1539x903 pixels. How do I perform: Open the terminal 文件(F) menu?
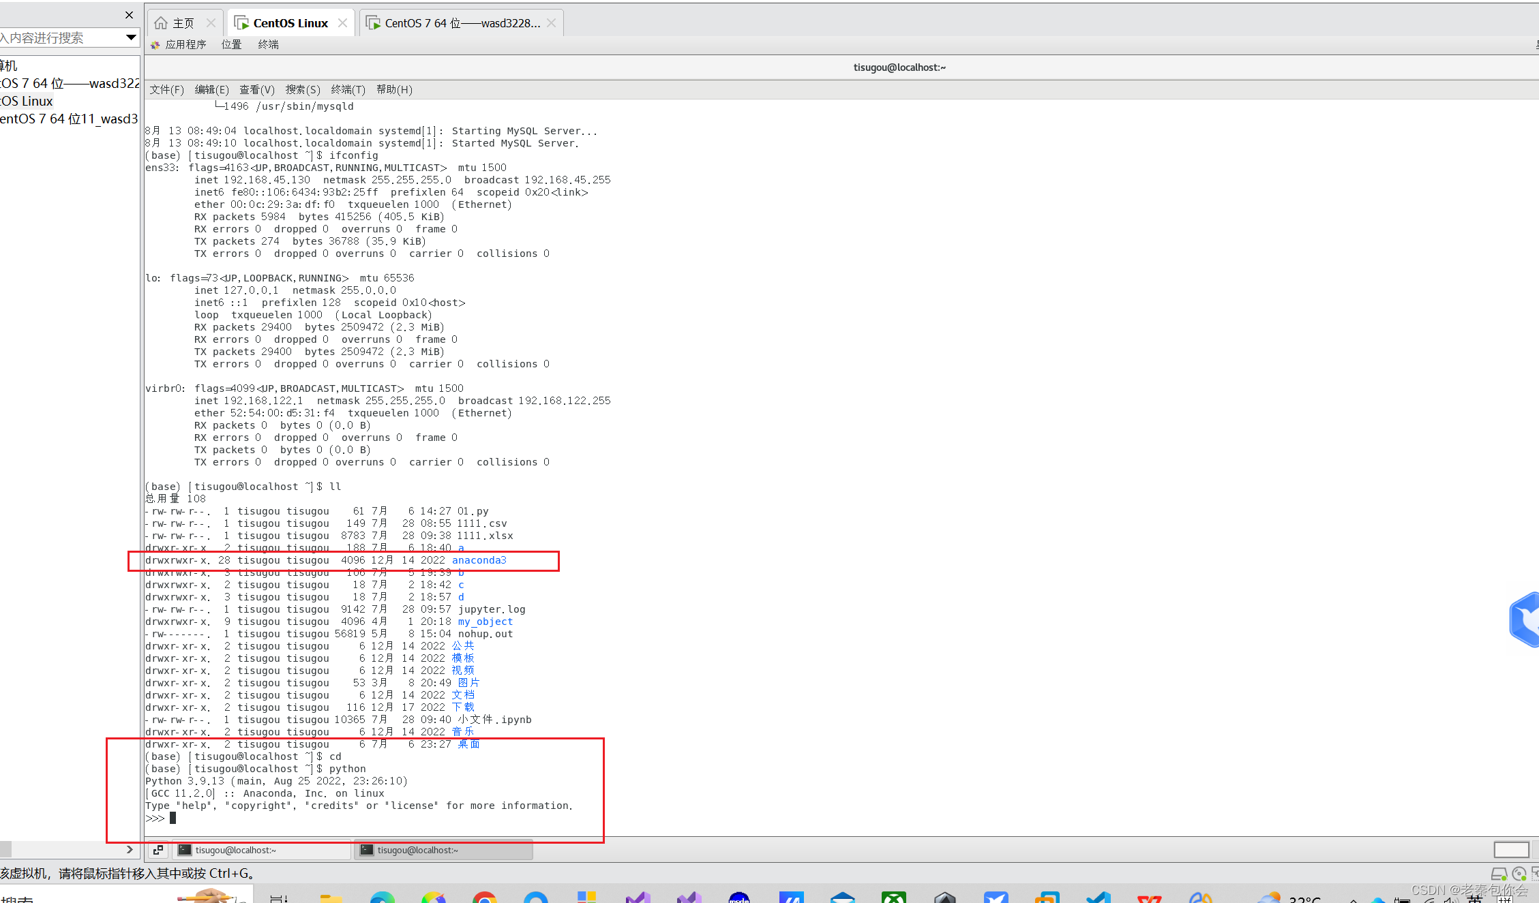pos(166,89)
